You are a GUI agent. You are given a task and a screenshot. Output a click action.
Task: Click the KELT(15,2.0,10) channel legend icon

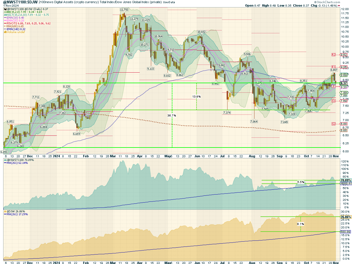click(5, 15)
